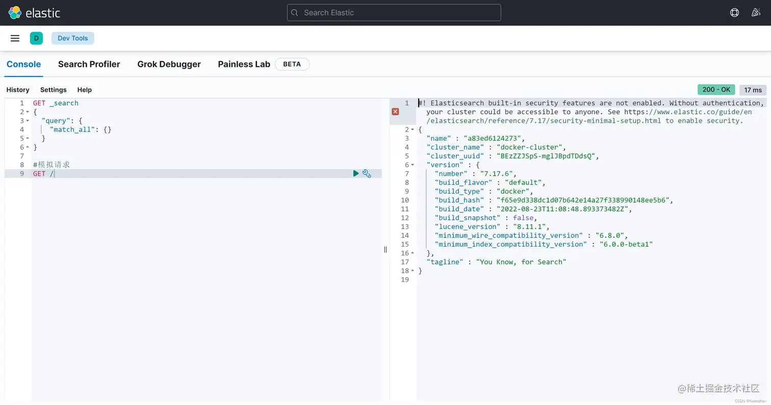771x405 pixels.
Task: Switch to the Search Profiler tab
Action: pyautogui.click(x=89, y=64)
